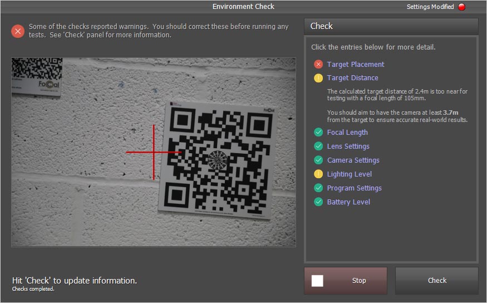The height and width of the screenshot is (303, 487).
Task: Click the 'Checks completed.' status text
Action: point(33,289)
